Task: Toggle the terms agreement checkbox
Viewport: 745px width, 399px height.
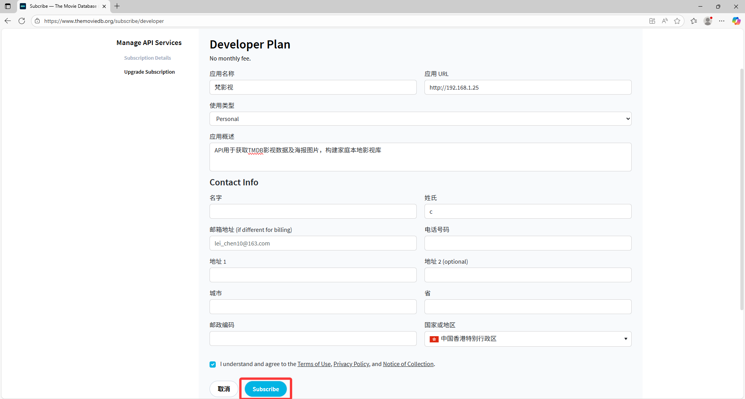Action: tap(213, 364)
